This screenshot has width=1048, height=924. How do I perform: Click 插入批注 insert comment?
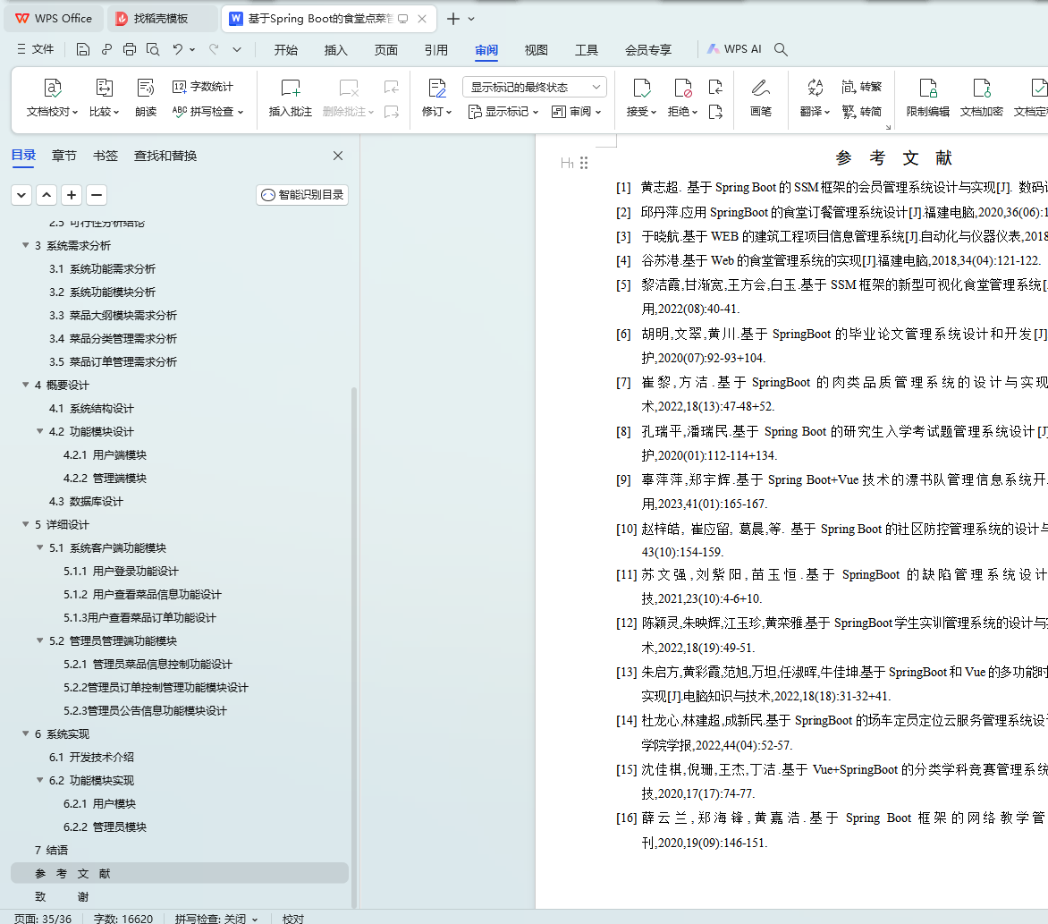tap(291, 97)
